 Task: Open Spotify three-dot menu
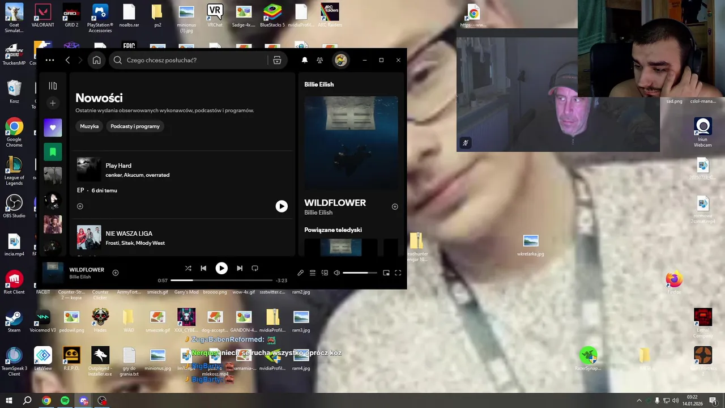50,60
